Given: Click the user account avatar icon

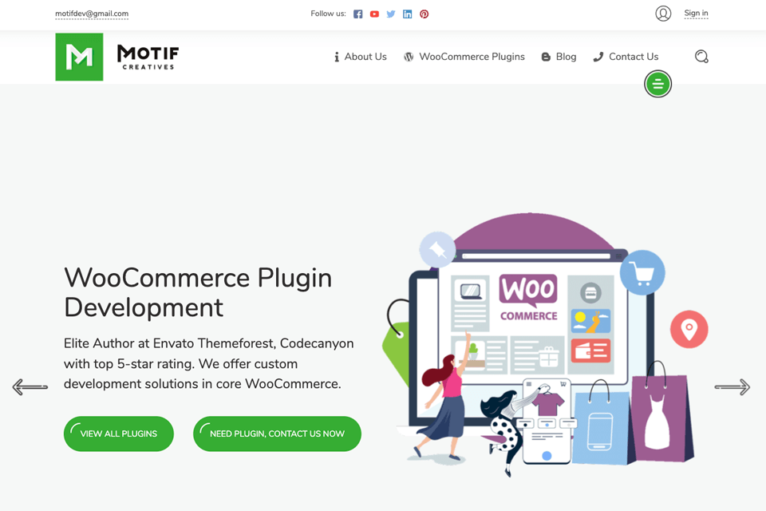Looking at the screenshot, I should point(663,14).
